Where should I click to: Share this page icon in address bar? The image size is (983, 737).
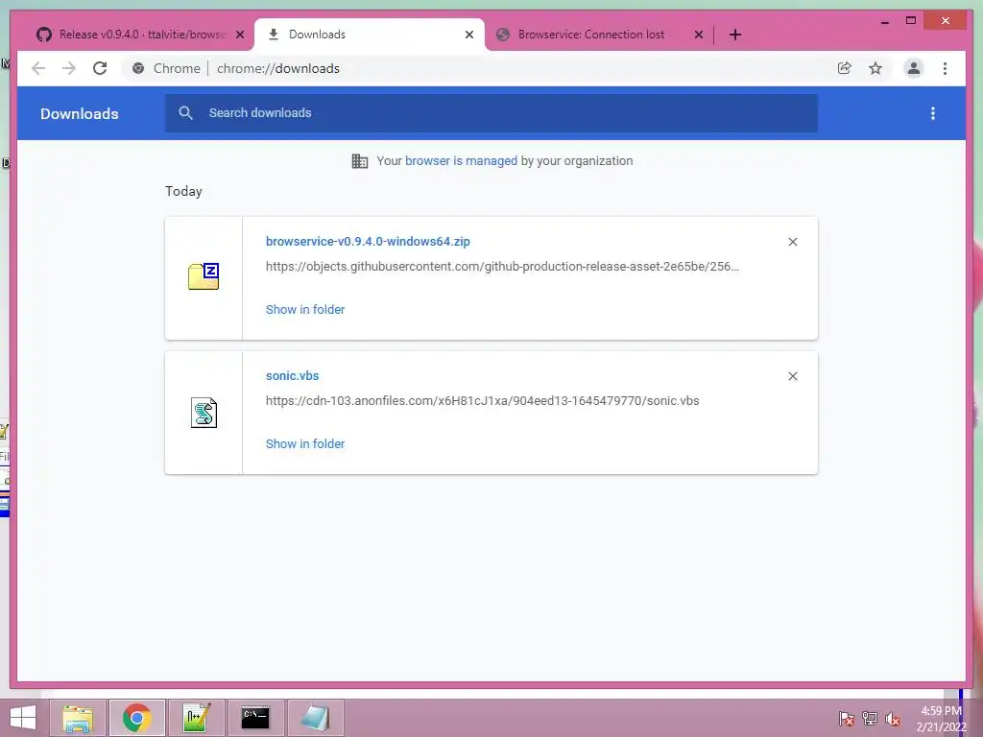click(845, 68)
